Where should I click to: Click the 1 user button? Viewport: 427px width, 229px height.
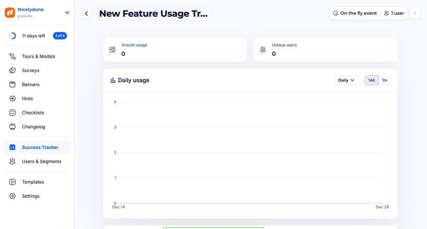coord(394,13)
